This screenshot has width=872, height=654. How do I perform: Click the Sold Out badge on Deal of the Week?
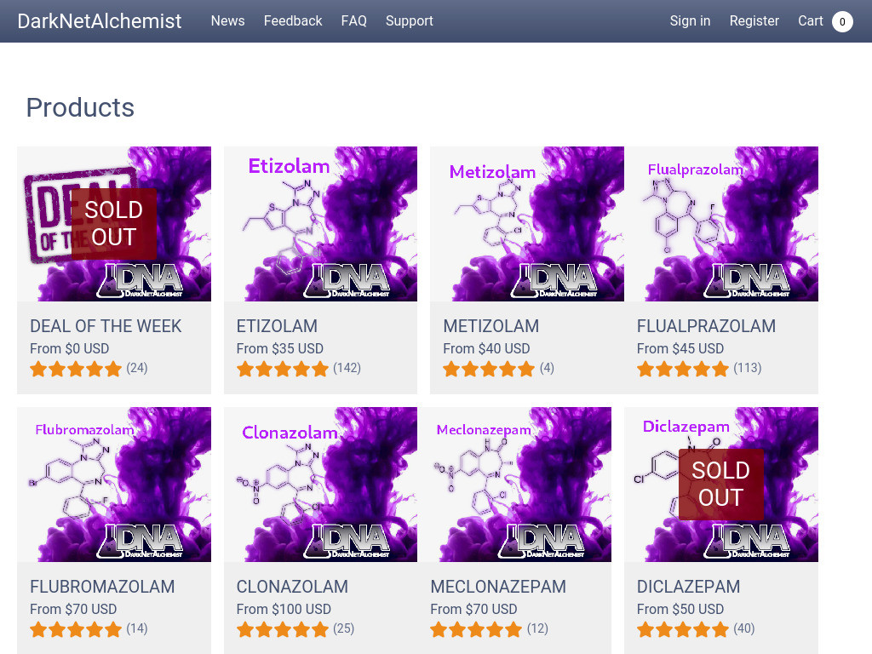click(113, 224)
